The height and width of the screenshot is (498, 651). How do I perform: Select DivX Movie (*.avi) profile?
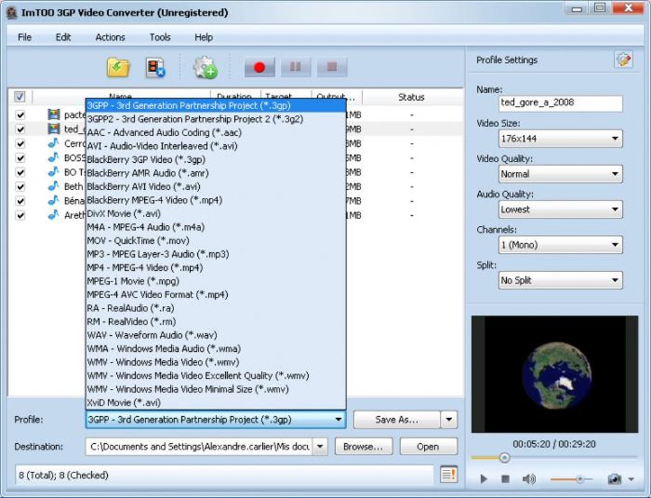[x=216, y=213]
